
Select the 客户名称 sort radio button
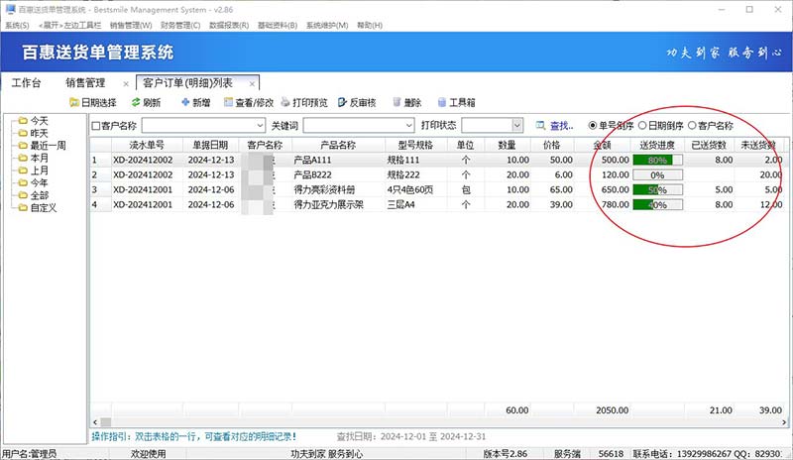tap(692, 126)
